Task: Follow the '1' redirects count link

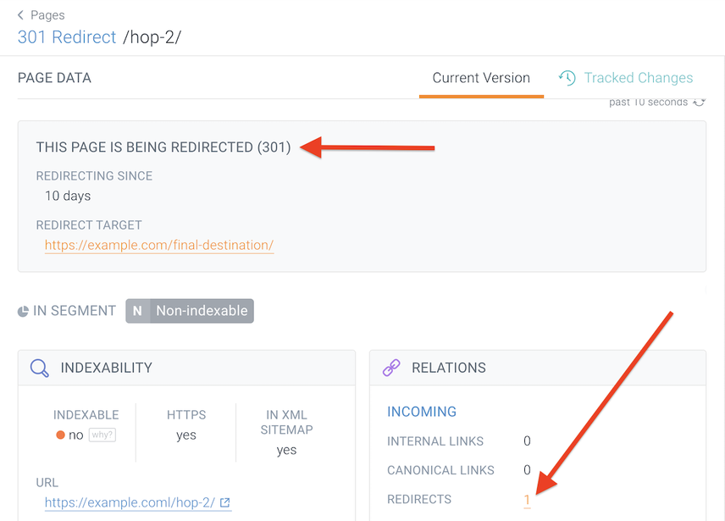Action: 527,499
